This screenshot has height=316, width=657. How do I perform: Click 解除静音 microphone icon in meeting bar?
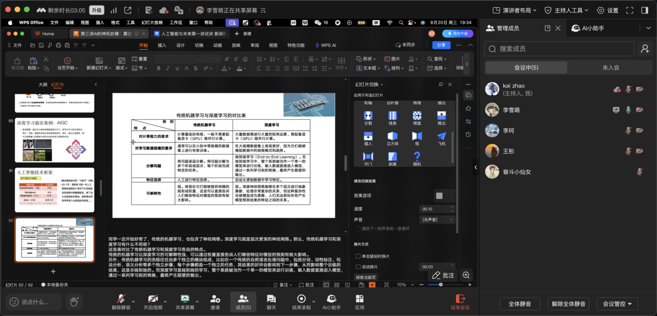pos(121,299)
